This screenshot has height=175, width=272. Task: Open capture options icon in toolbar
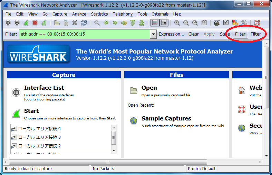17,23
